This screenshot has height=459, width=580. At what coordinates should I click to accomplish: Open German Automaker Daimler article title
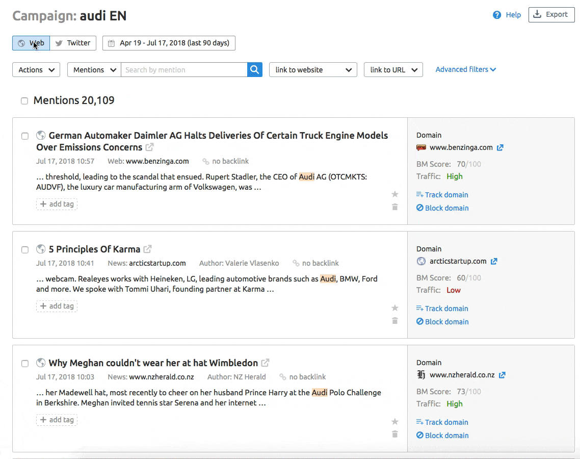212,141
